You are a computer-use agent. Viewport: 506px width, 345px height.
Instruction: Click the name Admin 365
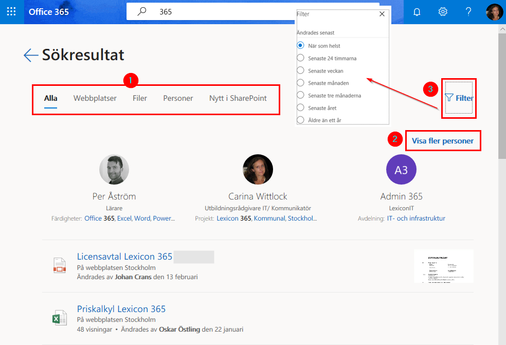pos(401,196)
